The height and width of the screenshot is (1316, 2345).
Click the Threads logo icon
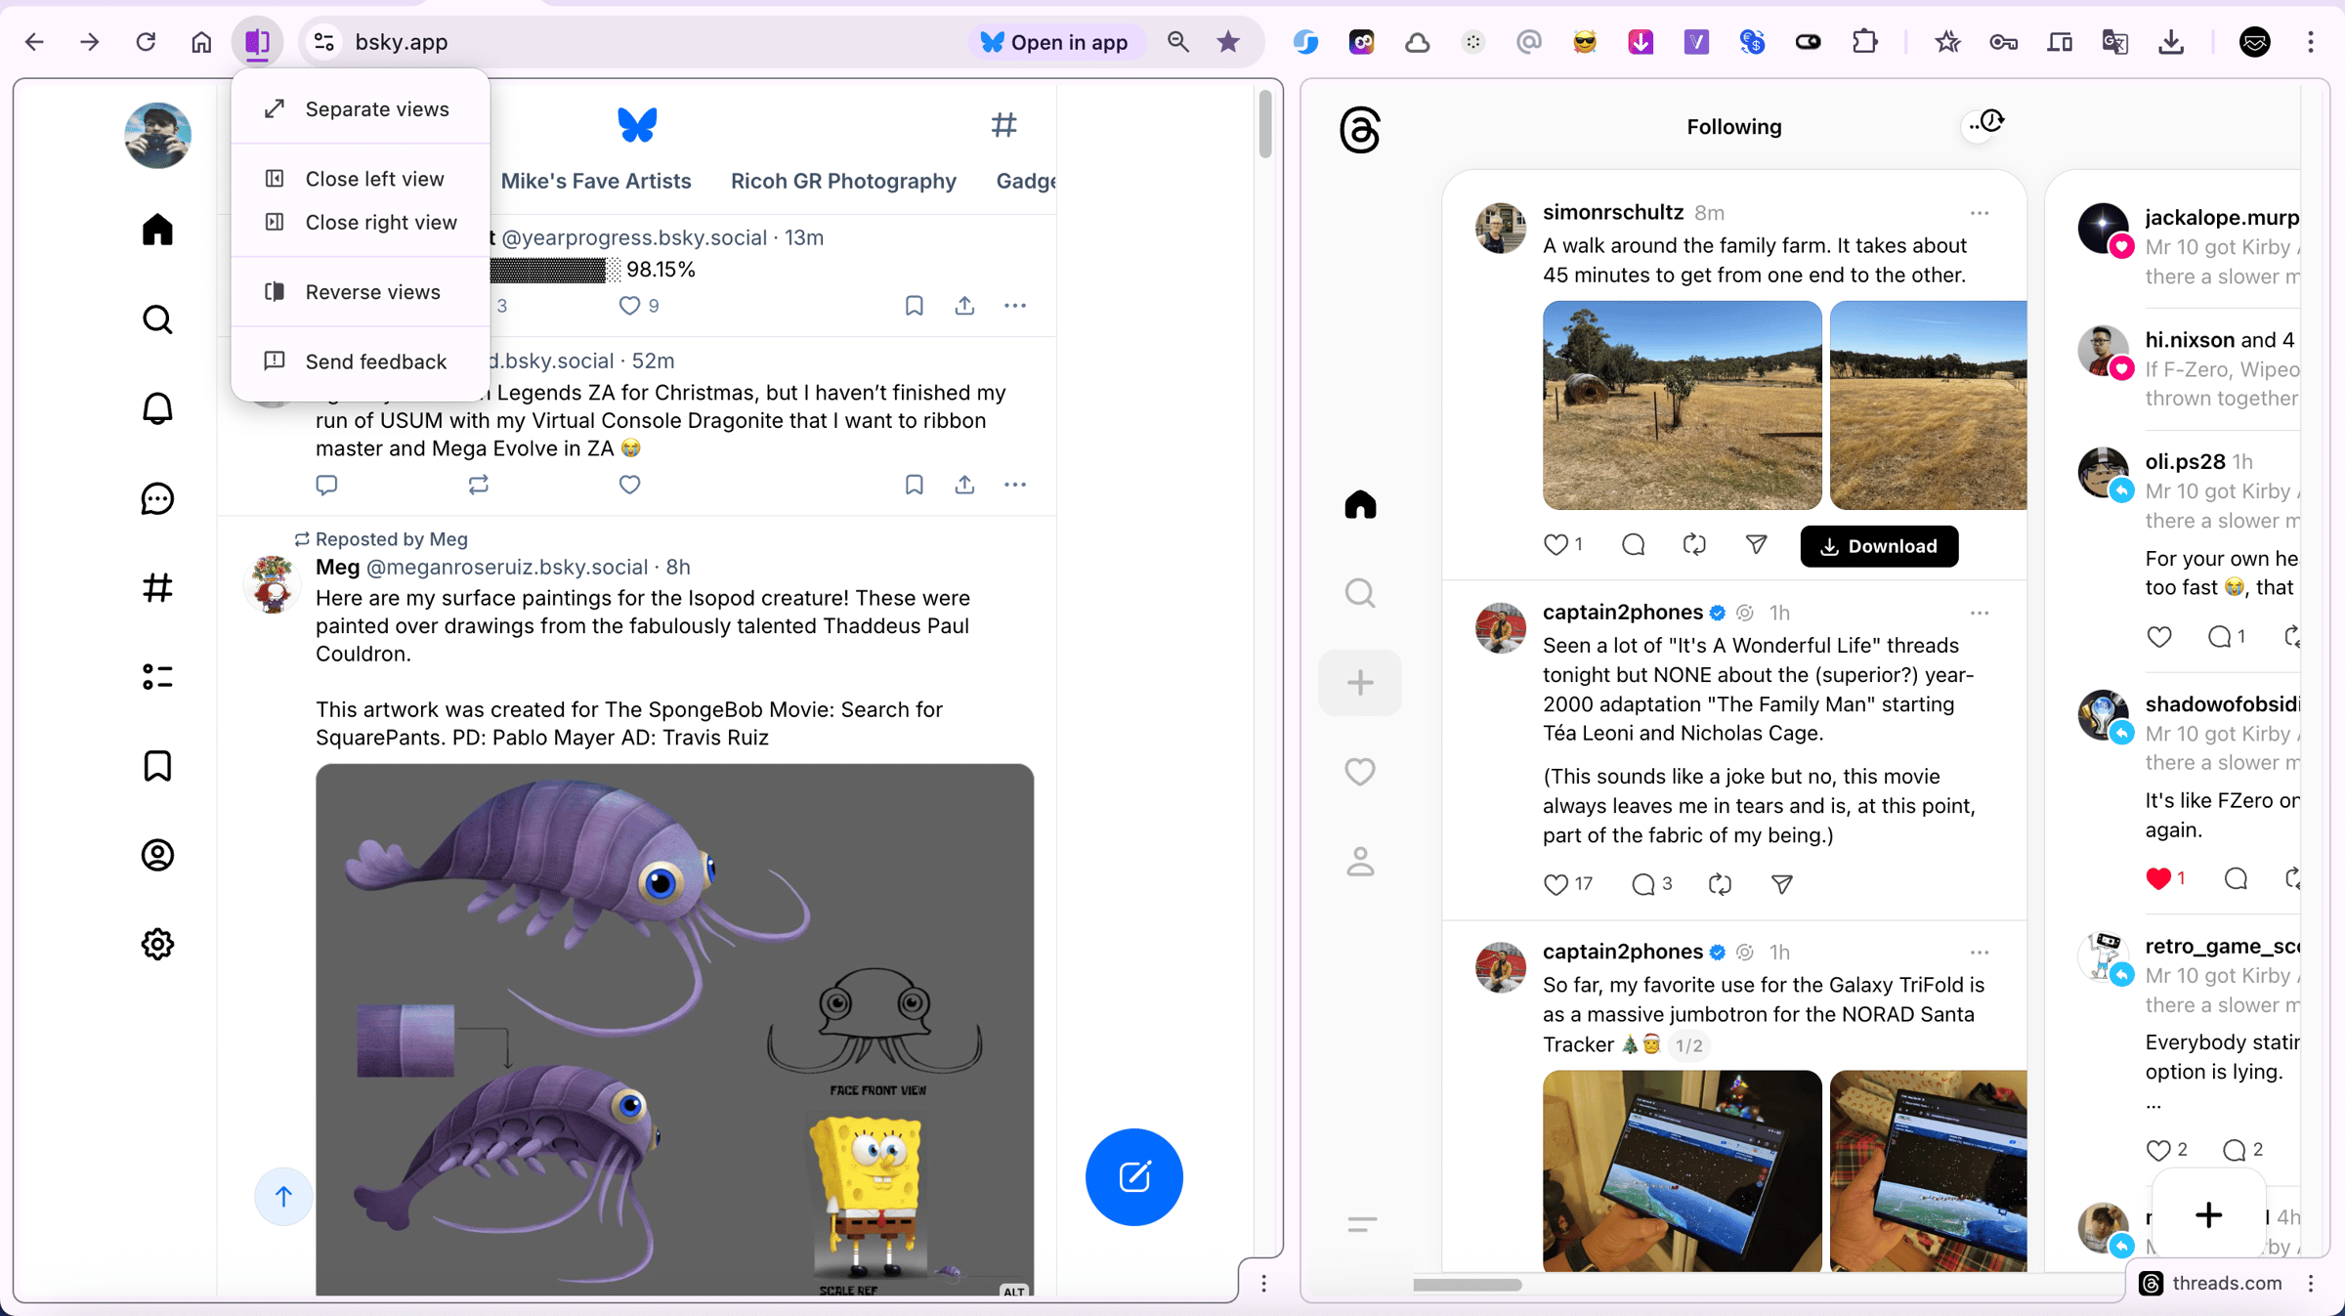coord(1360,130)
